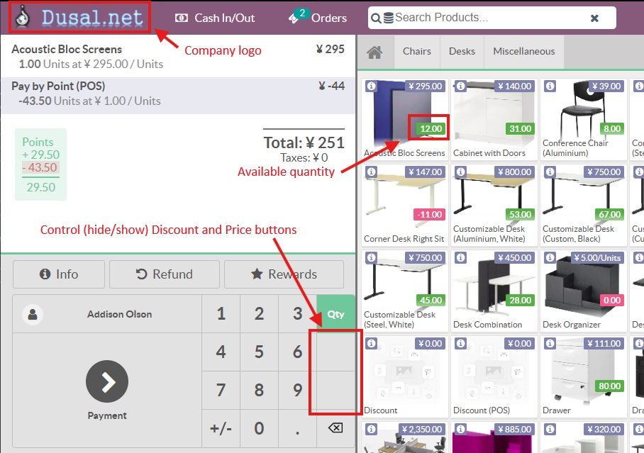The height and width of the screenshot is (453, 644).
Task: Open info icon on Acoustic Bloc Screens
Action: pyautogui.click(x=370, y=86)
